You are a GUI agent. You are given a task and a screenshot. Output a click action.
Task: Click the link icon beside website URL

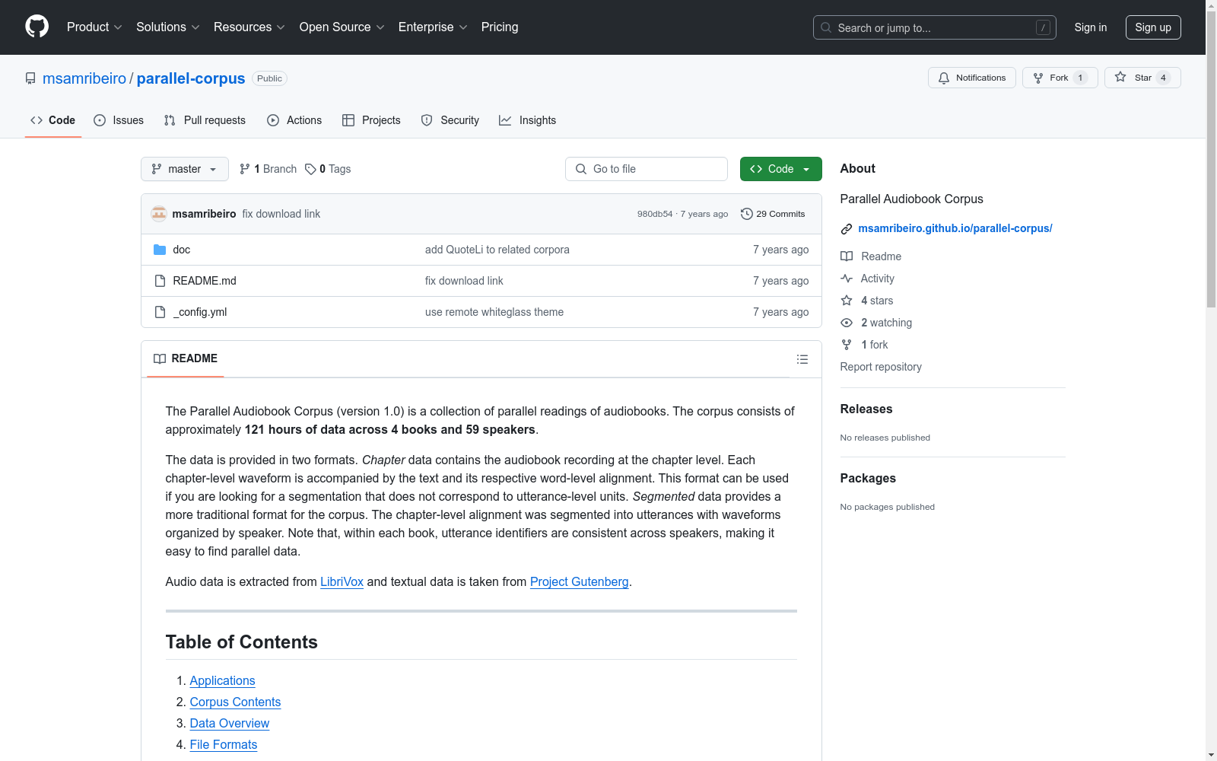tap(847, 229)
